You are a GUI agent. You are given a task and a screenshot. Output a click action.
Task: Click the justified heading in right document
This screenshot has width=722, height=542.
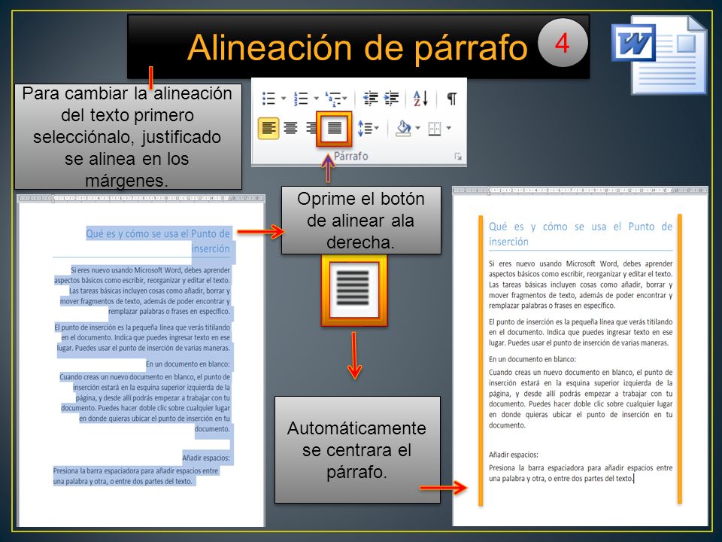tap(581, 234)
